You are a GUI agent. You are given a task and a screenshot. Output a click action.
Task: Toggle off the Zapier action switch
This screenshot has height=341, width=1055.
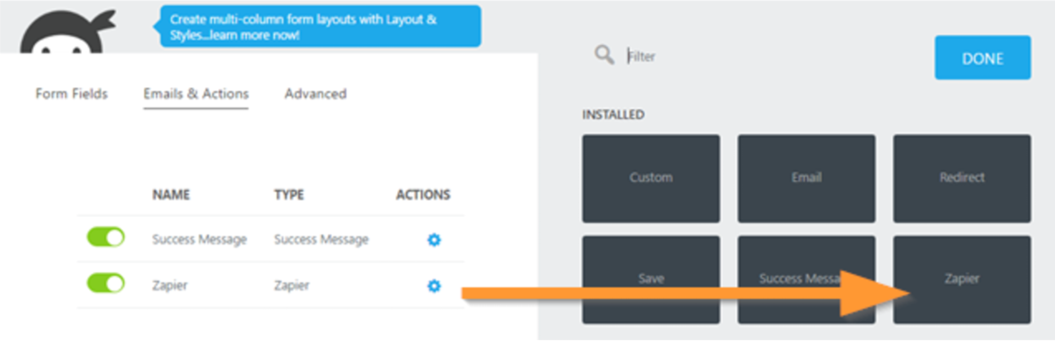coord(105,283)
